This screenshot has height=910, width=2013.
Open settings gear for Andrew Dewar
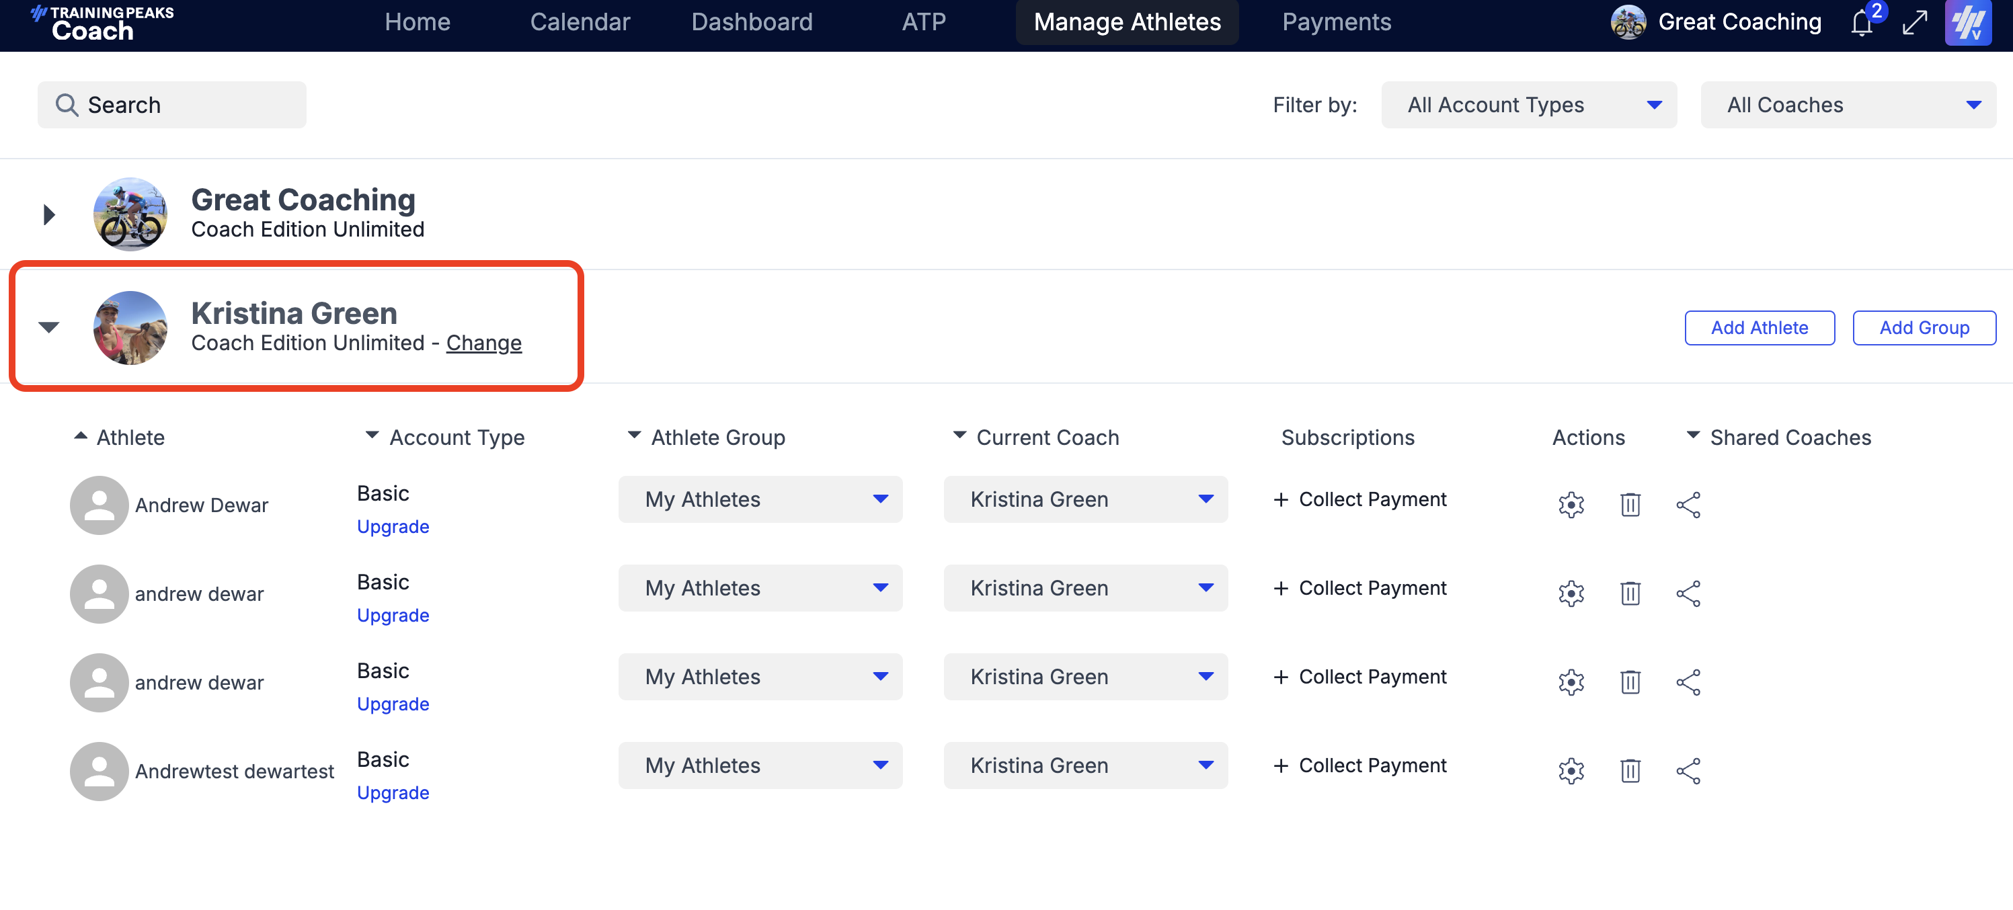pyautogui.click(x=1570, y=505)
